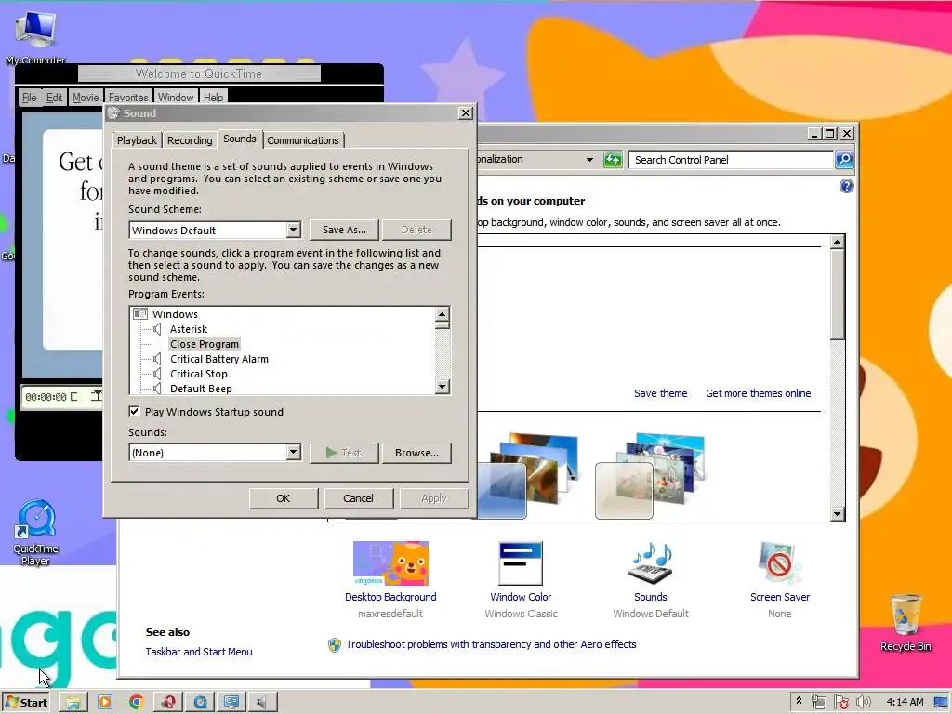
Task: Open the Communications tab
Action: [303, 140]
